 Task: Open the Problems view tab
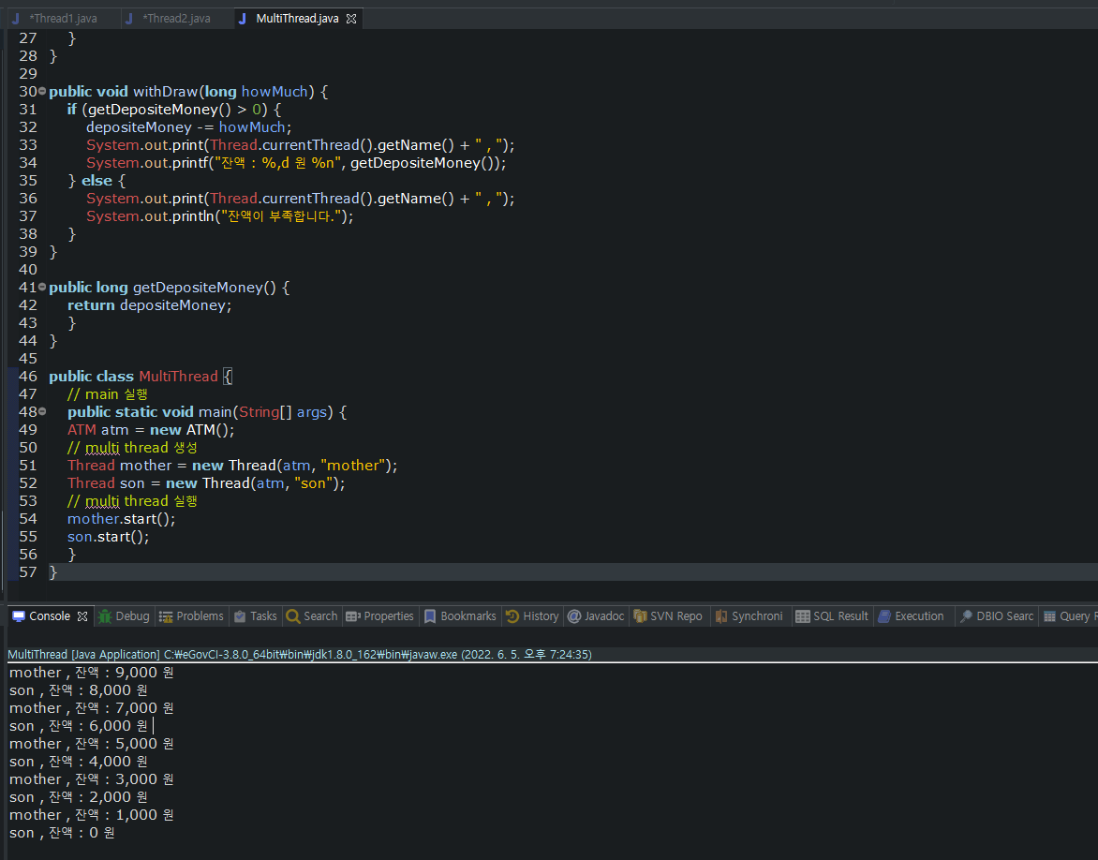191,616
